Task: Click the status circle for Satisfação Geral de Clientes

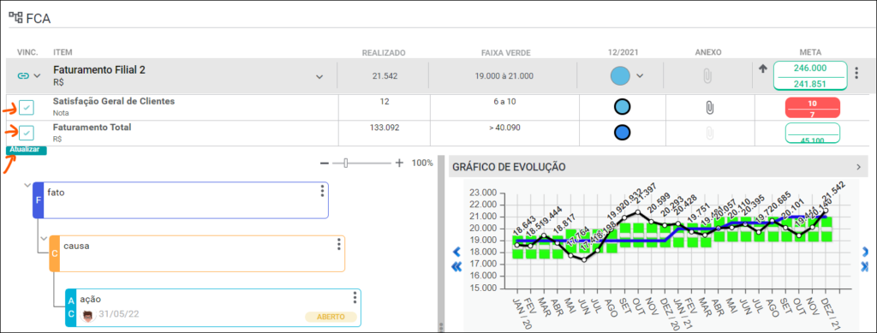Action: (622, 107)
